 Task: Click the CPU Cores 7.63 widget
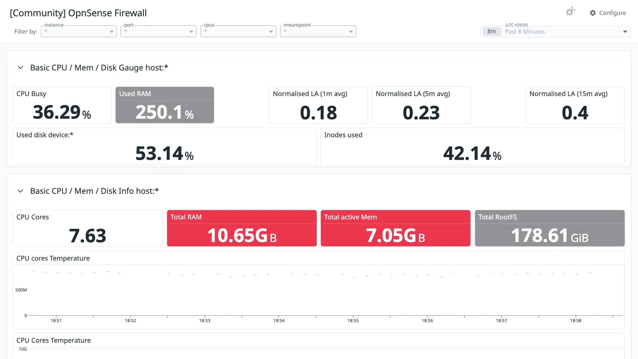(x=88, y=228)
